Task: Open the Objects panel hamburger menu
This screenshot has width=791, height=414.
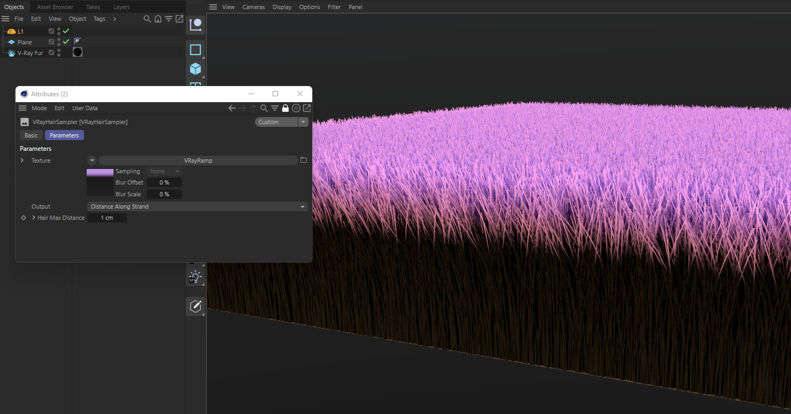Action: (x=5, y=19)
